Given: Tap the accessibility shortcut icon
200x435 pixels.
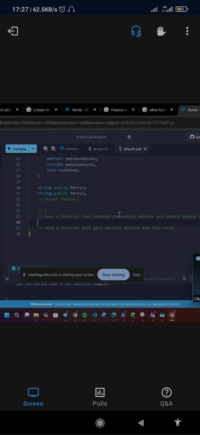Looking at the screenshot, I should [177, 422].
